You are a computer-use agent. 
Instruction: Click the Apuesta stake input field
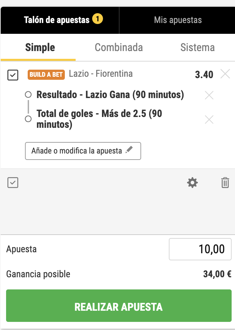pos(200,250)
